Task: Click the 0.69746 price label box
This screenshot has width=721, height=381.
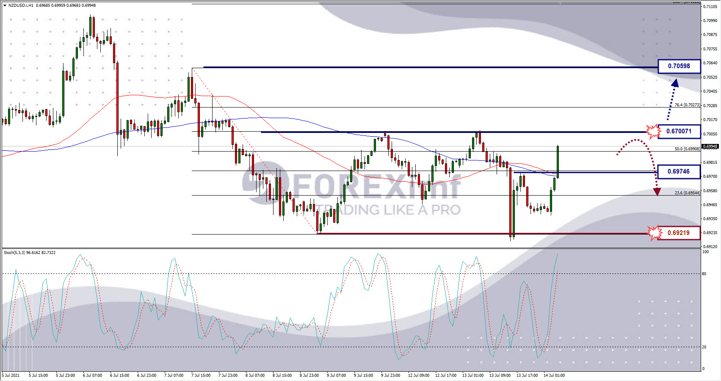Action: point(679,171)
